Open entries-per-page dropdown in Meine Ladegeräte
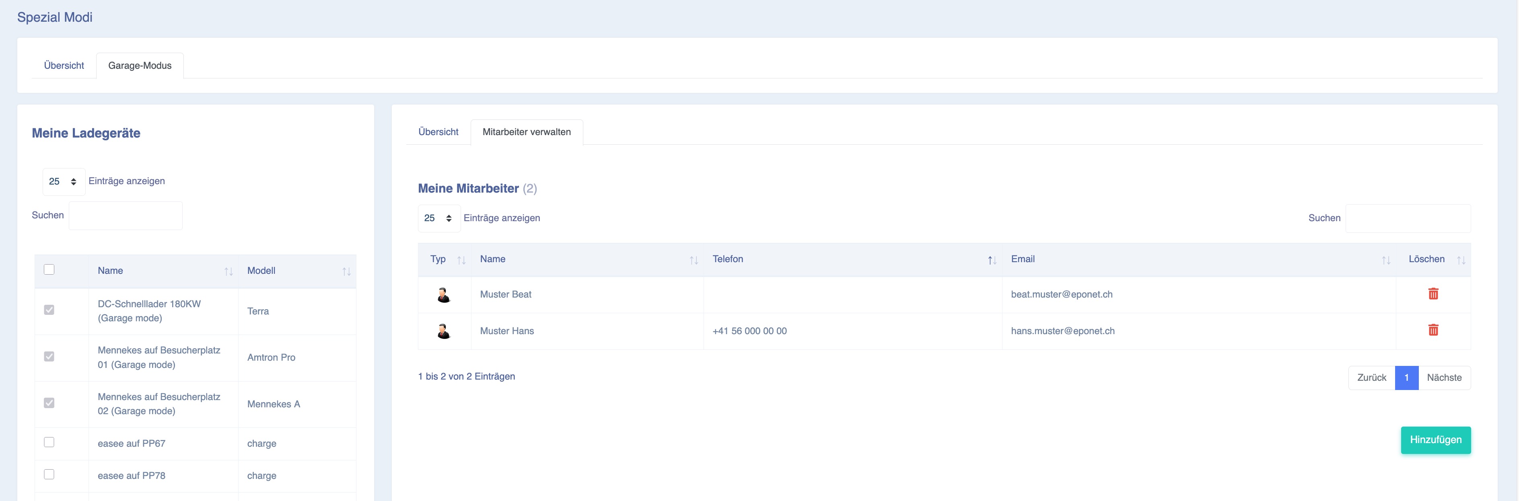This screenshot has width=1519, height=501. (63, 181)
